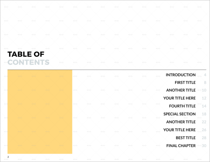Click ANOTHER TITLE entry for page 22
The width and height of the screenshot is (210, 162).
181,122
